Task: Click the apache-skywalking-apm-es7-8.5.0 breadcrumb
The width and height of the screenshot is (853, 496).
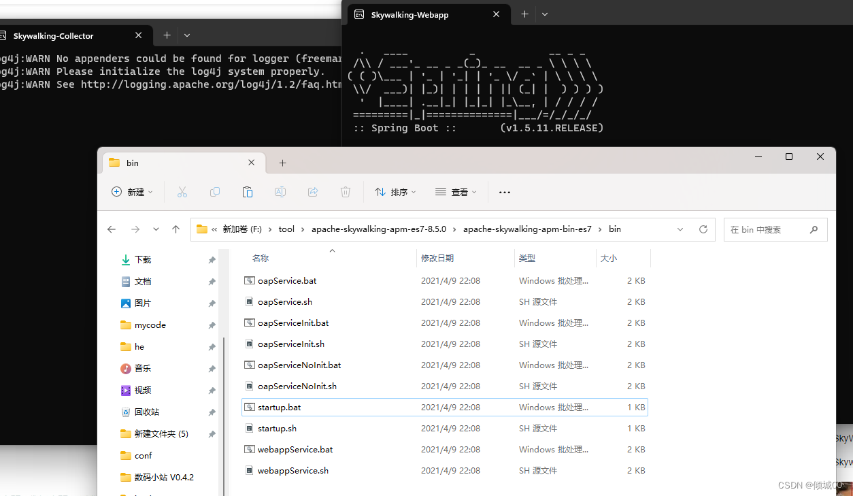Action: tap(379, 229)
